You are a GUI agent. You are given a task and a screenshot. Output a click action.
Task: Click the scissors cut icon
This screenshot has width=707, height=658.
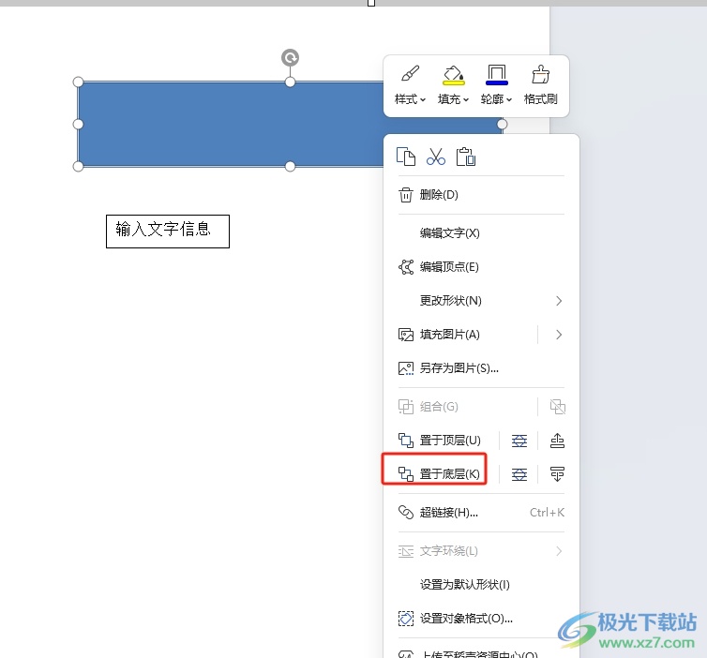coord(436,157)
